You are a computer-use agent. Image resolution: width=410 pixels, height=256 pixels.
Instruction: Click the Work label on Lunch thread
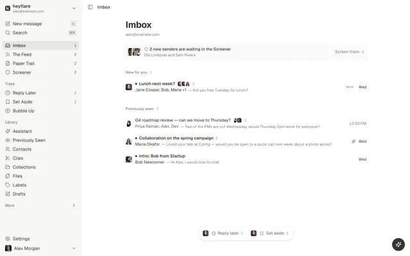point(350,87)
